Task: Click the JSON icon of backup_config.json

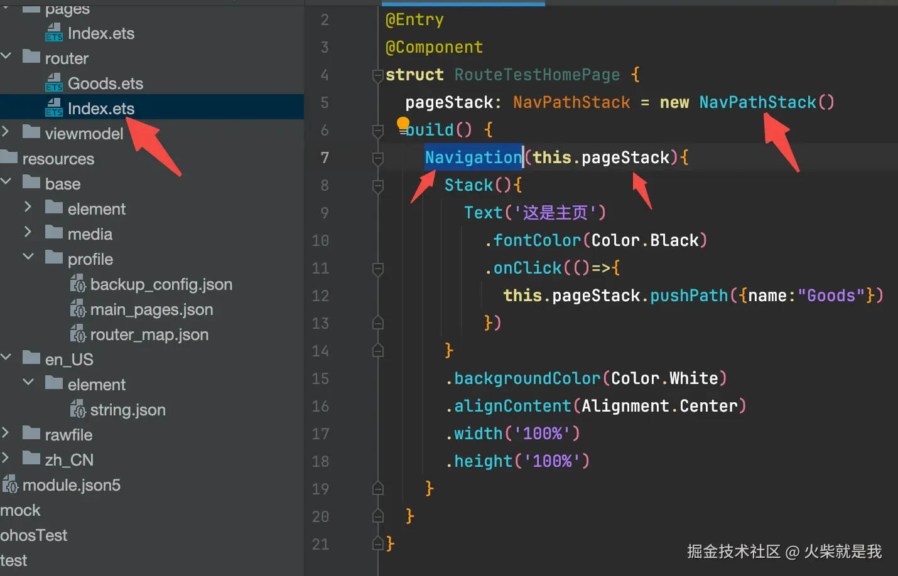Action: click(78, 284)
